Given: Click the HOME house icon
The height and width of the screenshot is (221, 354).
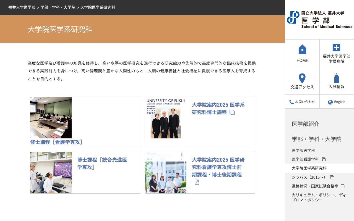Looking at the screenshot, I should (302, 49).
